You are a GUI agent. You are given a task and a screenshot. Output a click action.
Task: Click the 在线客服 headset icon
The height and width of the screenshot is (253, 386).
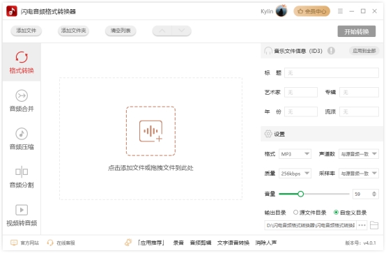tap(50, 243)
